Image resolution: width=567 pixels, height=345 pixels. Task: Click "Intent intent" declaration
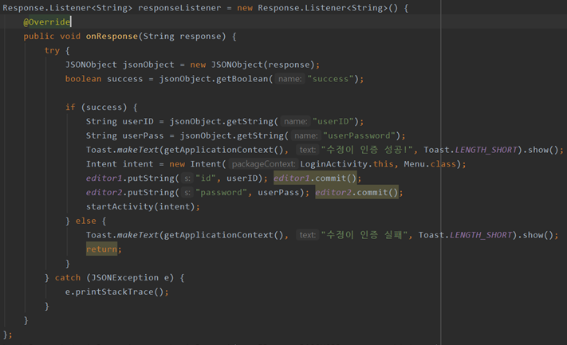(120, 164)
